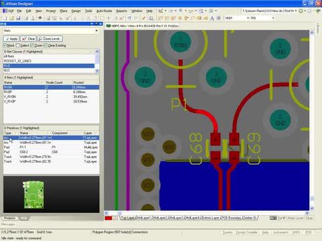Open the File menu
The image size is (322, 241).
pyautogui.click(x=19, y=11)
